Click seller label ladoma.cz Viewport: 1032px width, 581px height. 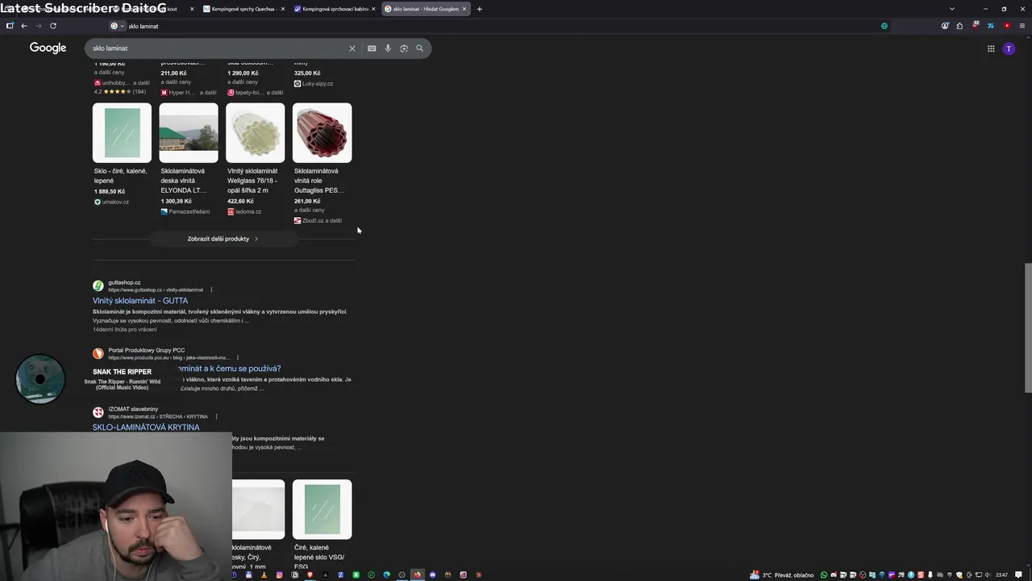(248, 211)
